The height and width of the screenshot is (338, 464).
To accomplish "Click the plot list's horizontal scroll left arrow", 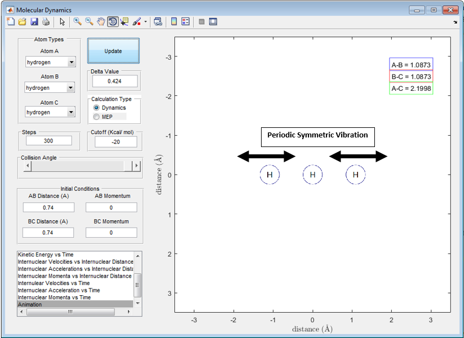I will point(21,312).
